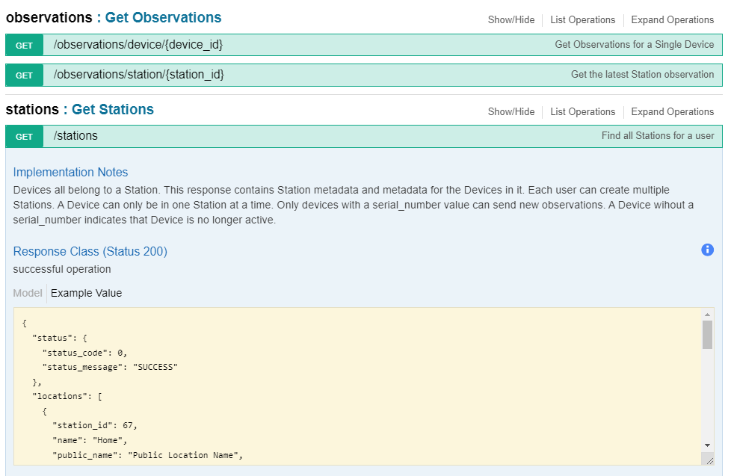Screen dimensions: 731x476
Task: Select the Example Value tab
Action: coord(86,293)
